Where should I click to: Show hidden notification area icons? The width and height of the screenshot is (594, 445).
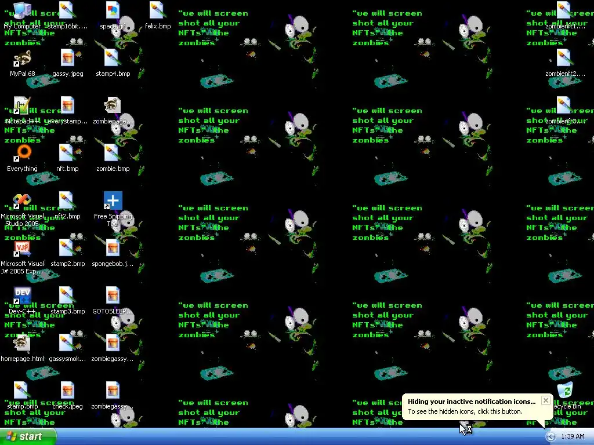[x=550, y=437]
